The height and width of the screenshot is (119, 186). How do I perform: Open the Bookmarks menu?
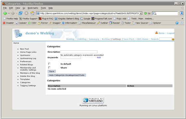pos(33,8)
